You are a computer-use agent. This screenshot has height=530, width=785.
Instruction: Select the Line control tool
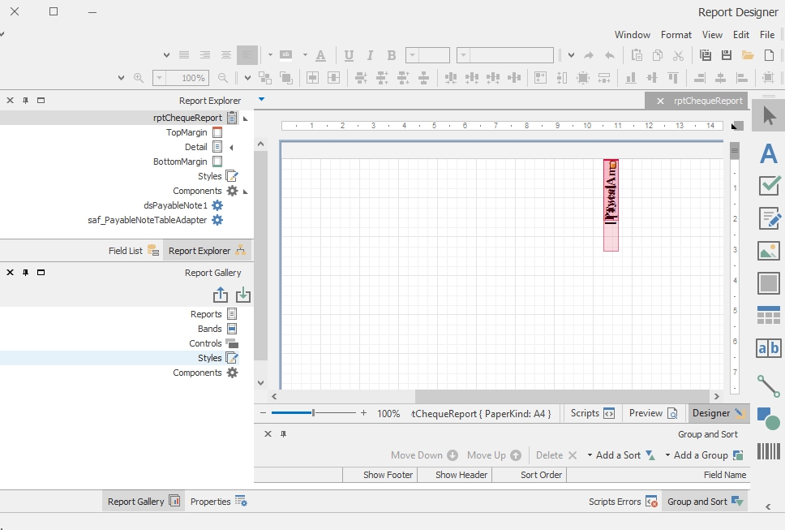click(x=768, y=385)
